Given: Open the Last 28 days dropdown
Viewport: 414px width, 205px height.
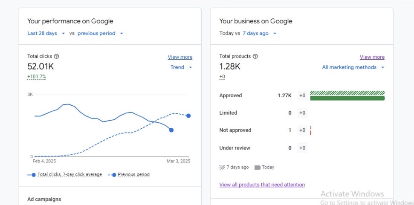Looking at the screenshot, I should click(46, 34).
